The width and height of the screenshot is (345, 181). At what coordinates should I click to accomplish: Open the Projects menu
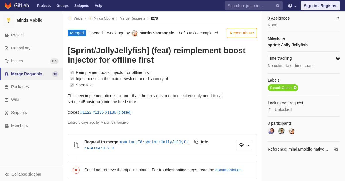click(44, 6)
